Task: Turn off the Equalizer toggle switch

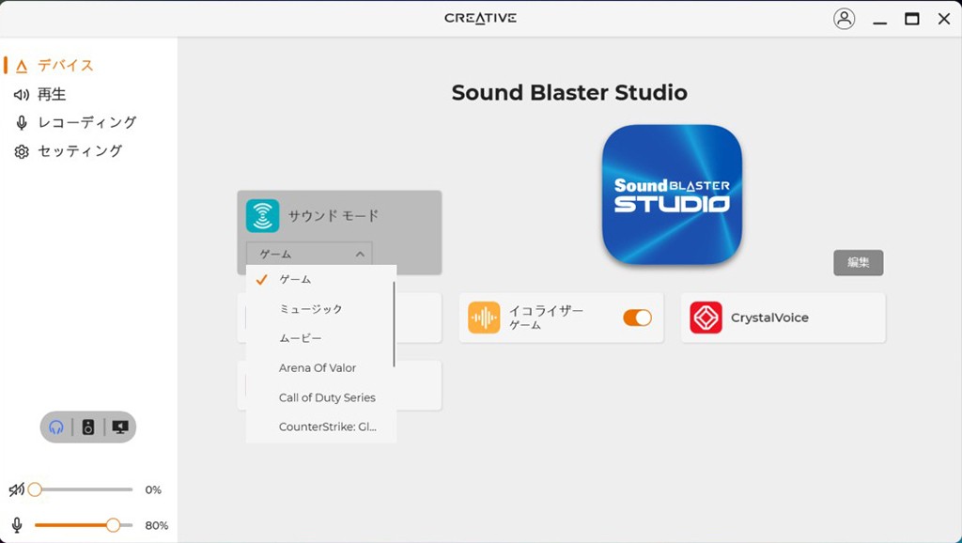Action: click(638, 318)
